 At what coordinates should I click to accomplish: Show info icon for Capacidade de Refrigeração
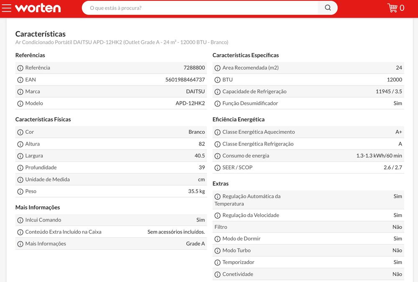(217, 91)
